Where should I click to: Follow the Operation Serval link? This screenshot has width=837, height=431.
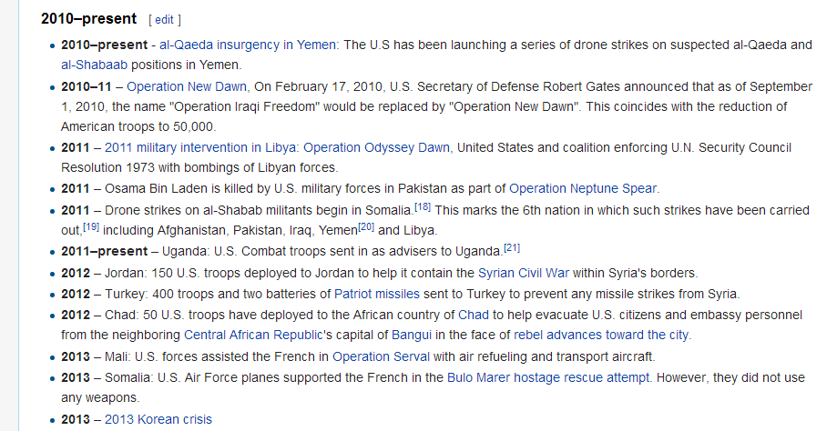point(381,357)
